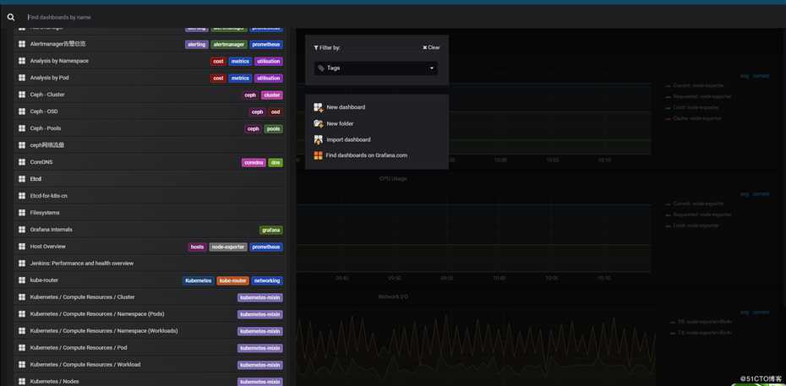Click hosts tag on Host Overview
This screenshot has height=386, width=786.
pyautogui.click(x=198, y=247)
